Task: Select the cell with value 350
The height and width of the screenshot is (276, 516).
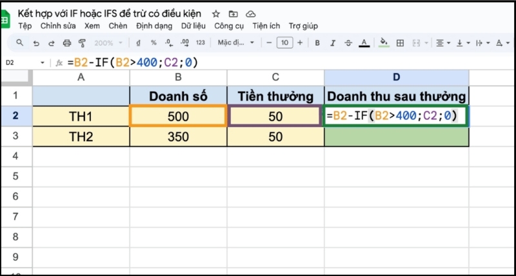Action: pyautogui.click(x=178, y=136)
